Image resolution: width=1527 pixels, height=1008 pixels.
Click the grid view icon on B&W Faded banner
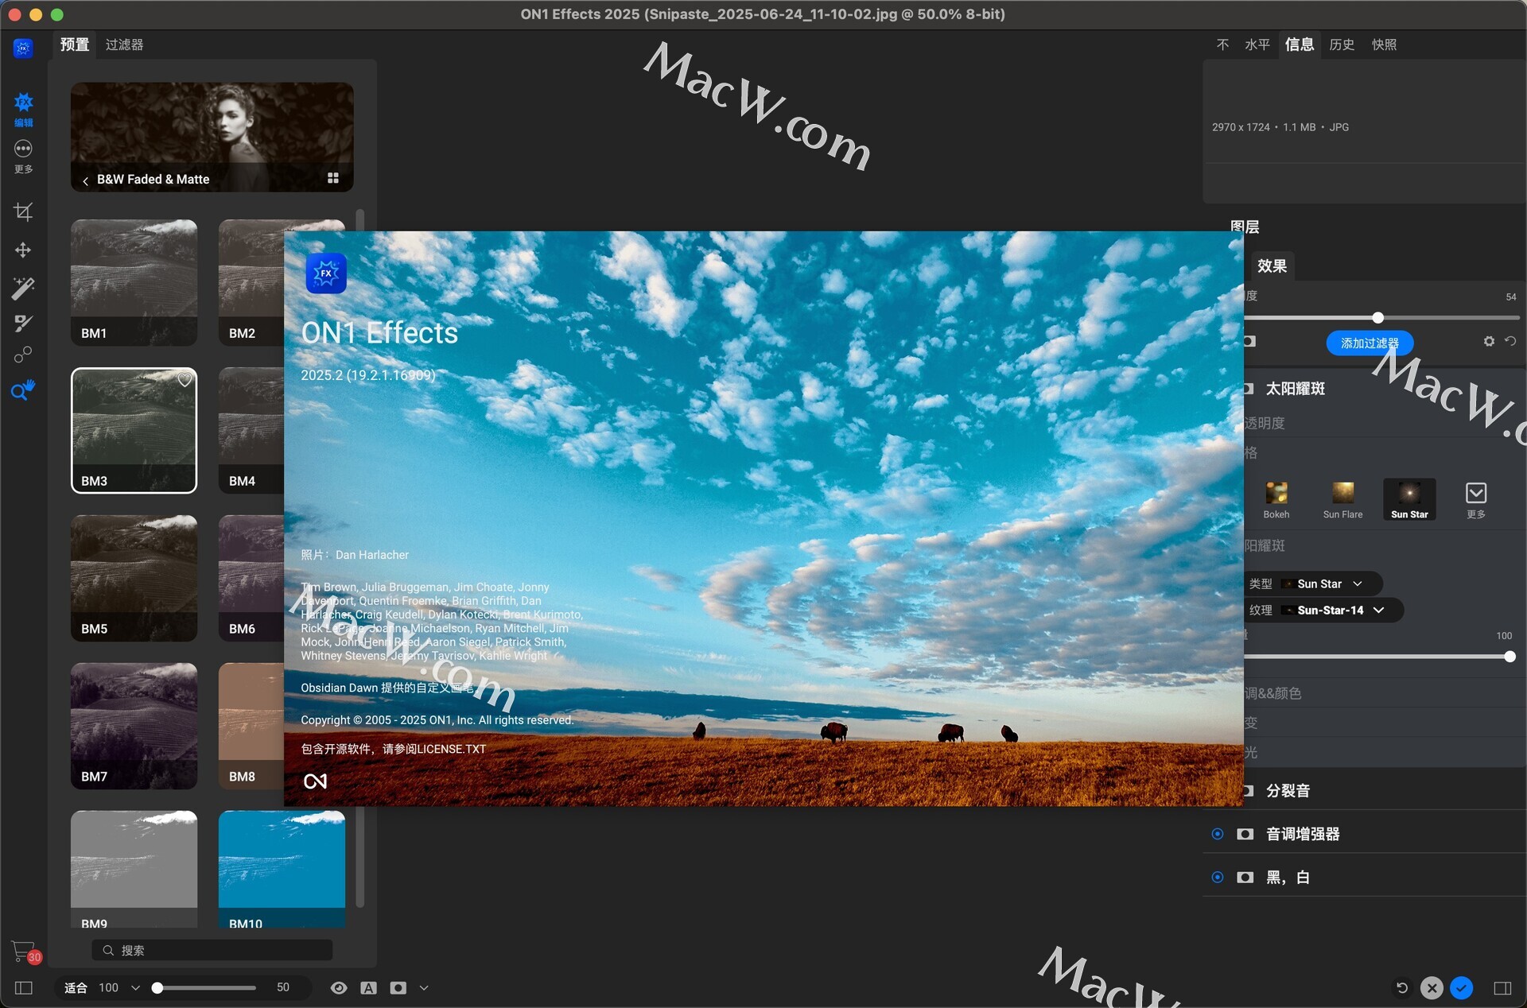(x=333, y=178)
